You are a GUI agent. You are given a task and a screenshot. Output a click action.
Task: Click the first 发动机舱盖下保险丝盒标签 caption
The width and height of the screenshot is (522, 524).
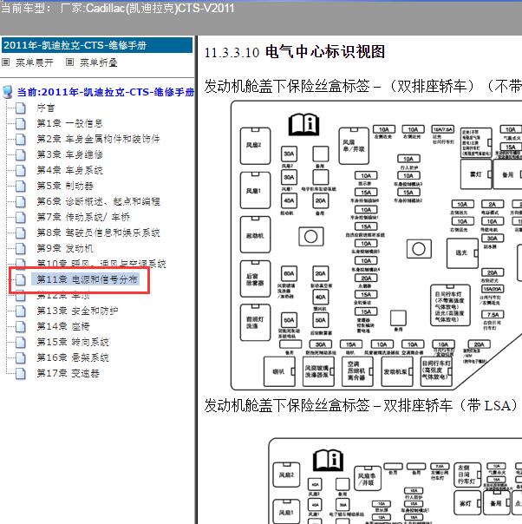point(363,87)
